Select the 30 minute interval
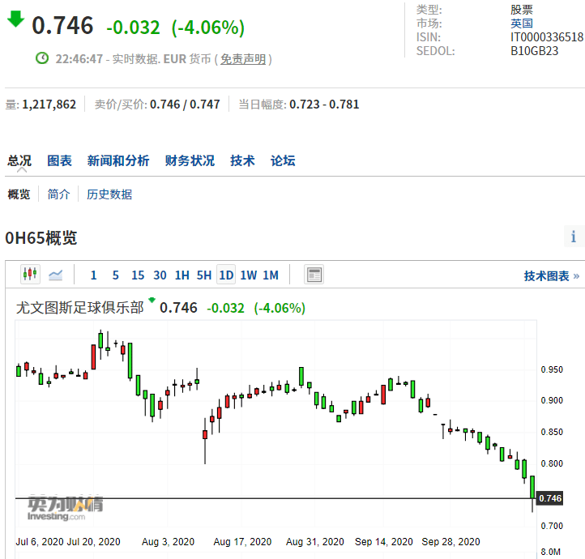The width and height of the screenshot is (585, 559). (x=160, y=275)
